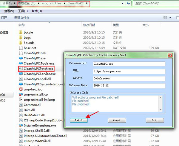Image resolution: width=179 pixels, height=146 pixels.
Task: Click the Sounds folder icon
Action: coord(20,43)
